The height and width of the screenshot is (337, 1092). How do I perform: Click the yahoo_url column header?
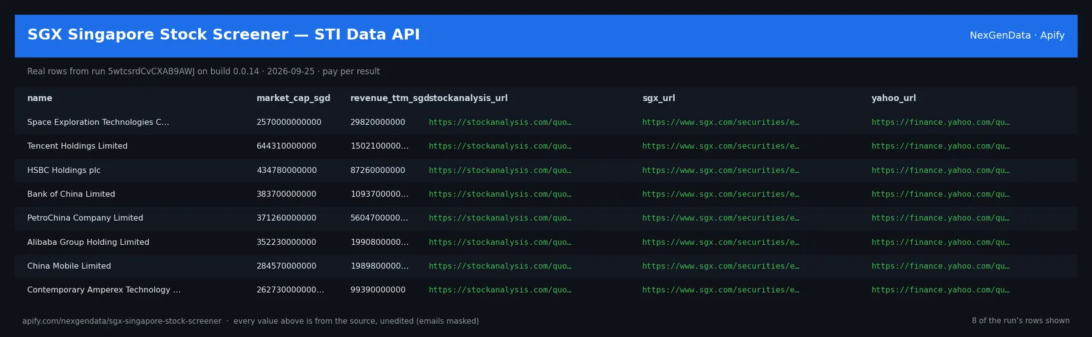tap(894, 98)
